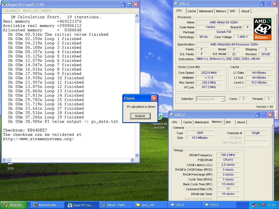Open the cpuz_149 folder taskbar item
This screenshot has width=279, height=209.
click(x=150, y=205)
